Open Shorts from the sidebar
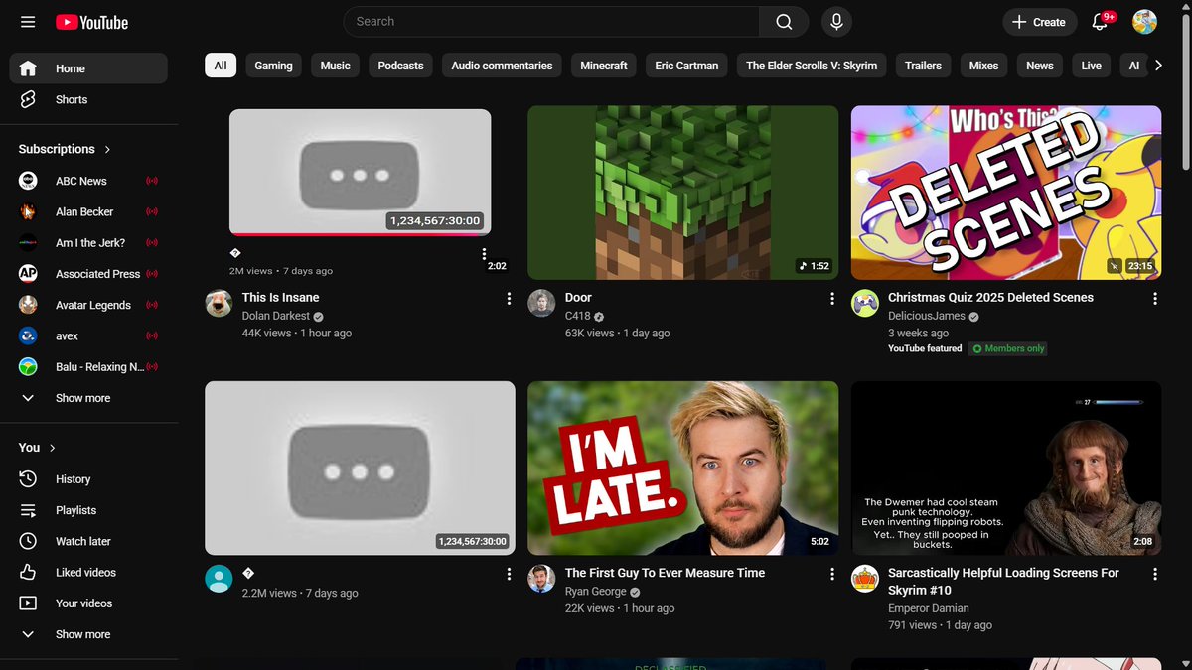The height and width of the screenshot is (670, 1192). (88, 99)
